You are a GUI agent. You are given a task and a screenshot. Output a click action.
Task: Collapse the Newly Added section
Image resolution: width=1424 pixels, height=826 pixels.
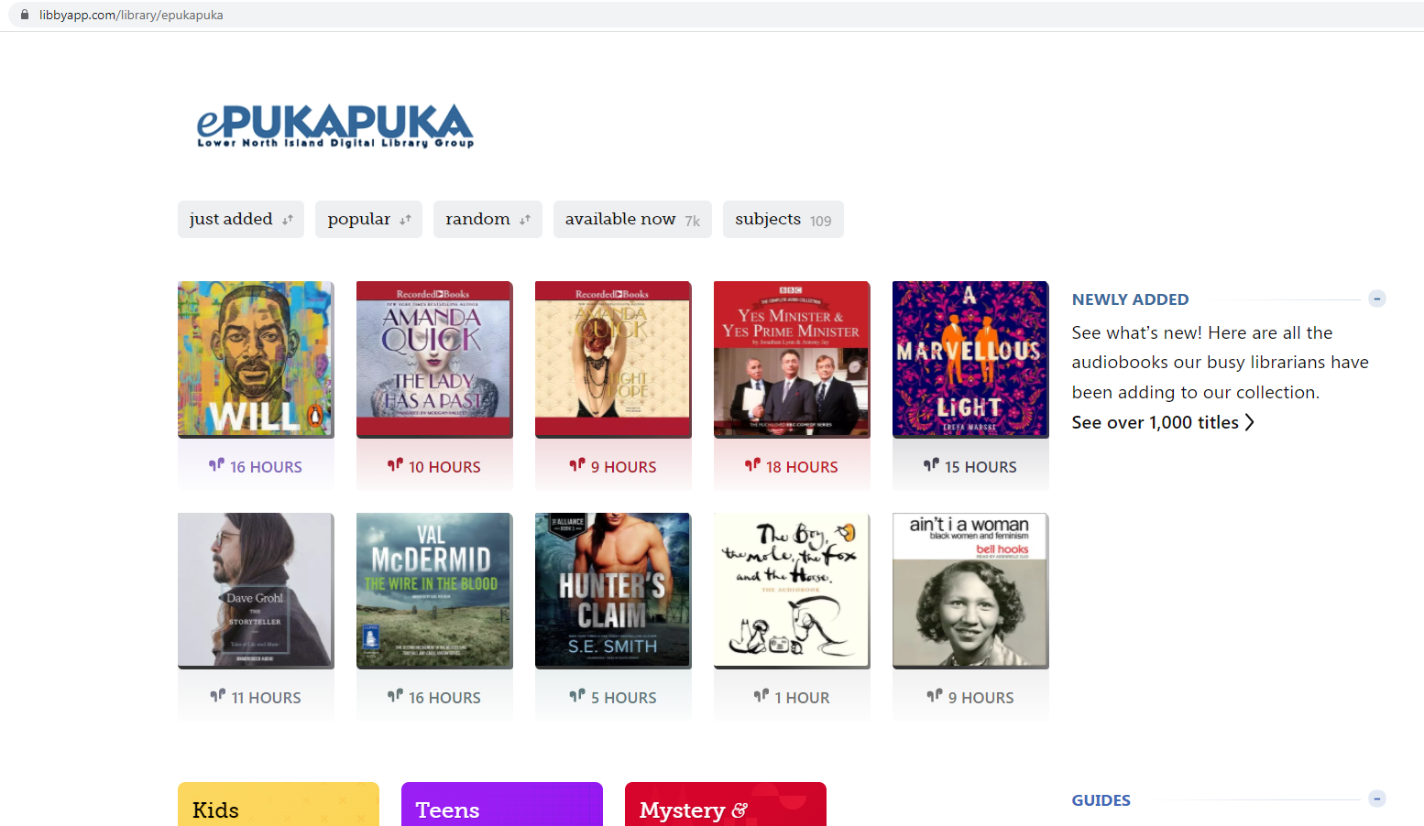(1376, 299)
